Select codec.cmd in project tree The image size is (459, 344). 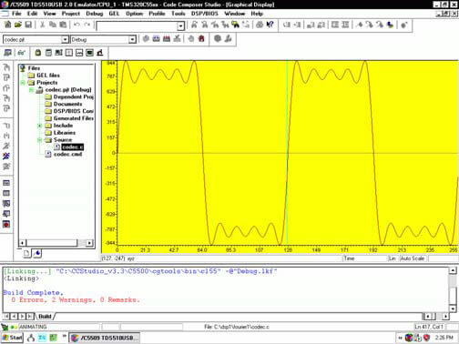click(x=67, y=154)
